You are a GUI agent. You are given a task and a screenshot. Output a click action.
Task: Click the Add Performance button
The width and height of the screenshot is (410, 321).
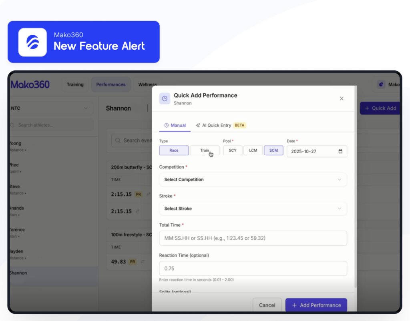[316, 305]
